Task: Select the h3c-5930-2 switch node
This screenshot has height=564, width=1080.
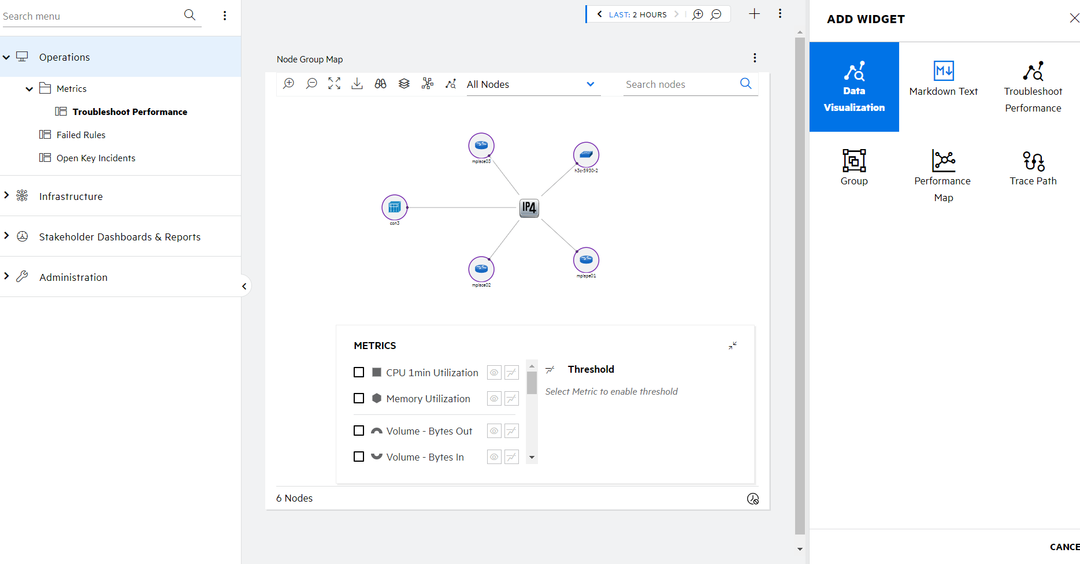Action: click(586, 155)
